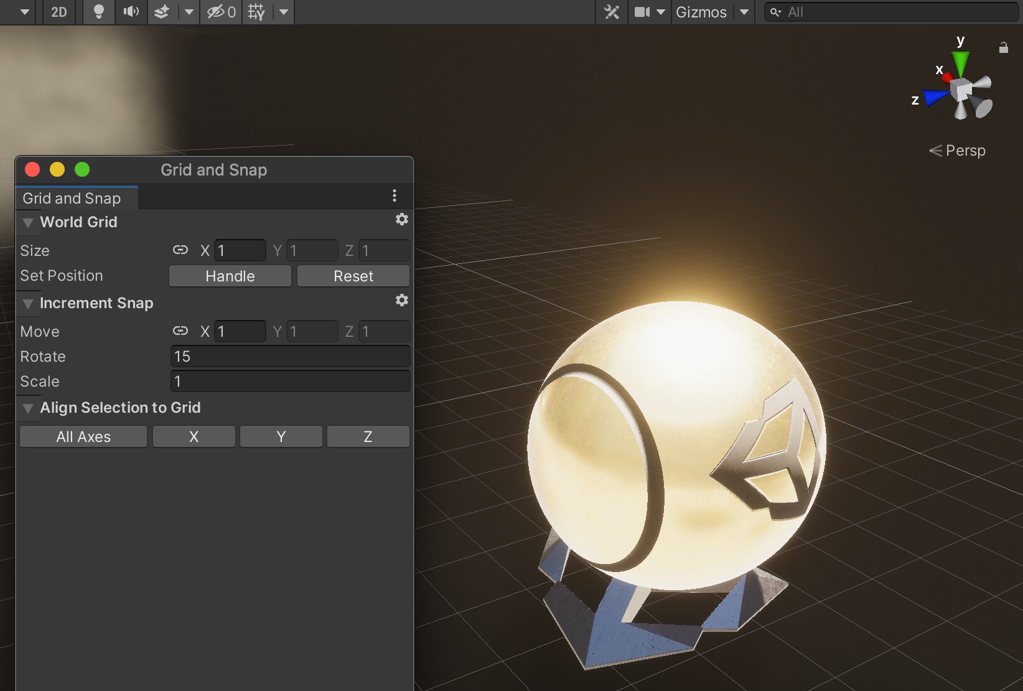This screenshot has width=1023, height=691.
Task: Switch Persp projection mode label
Action: tap(958, 151)
